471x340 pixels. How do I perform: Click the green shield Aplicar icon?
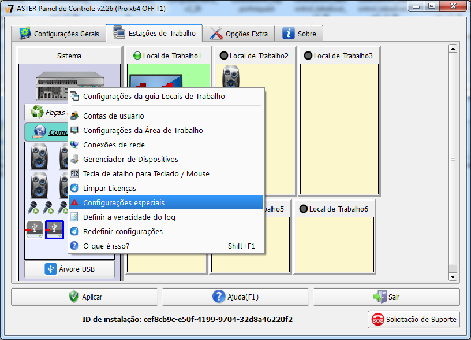(x=74, y=297)
